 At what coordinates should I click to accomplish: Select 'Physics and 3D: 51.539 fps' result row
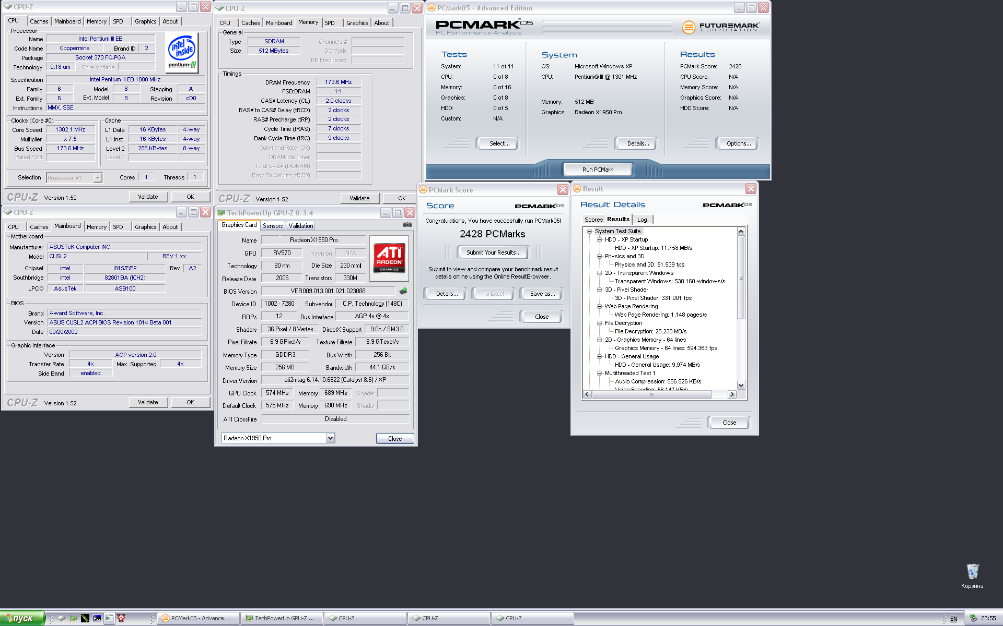[x=649, y=264]
